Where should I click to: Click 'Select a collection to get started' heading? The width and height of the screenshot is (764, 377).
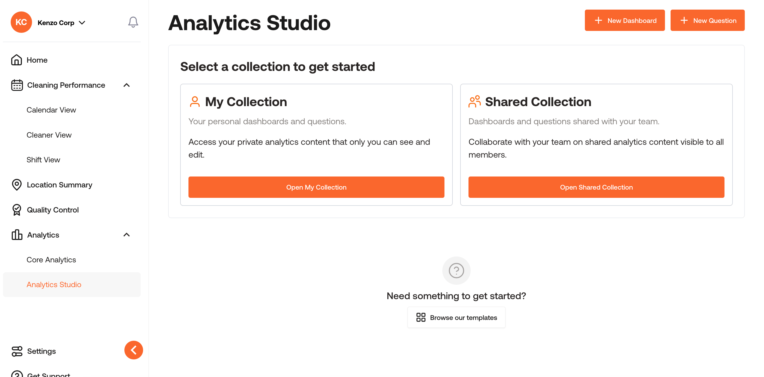click(277, 66)
